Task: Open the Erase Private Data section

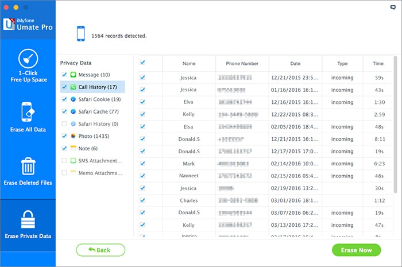Action: 28,225
